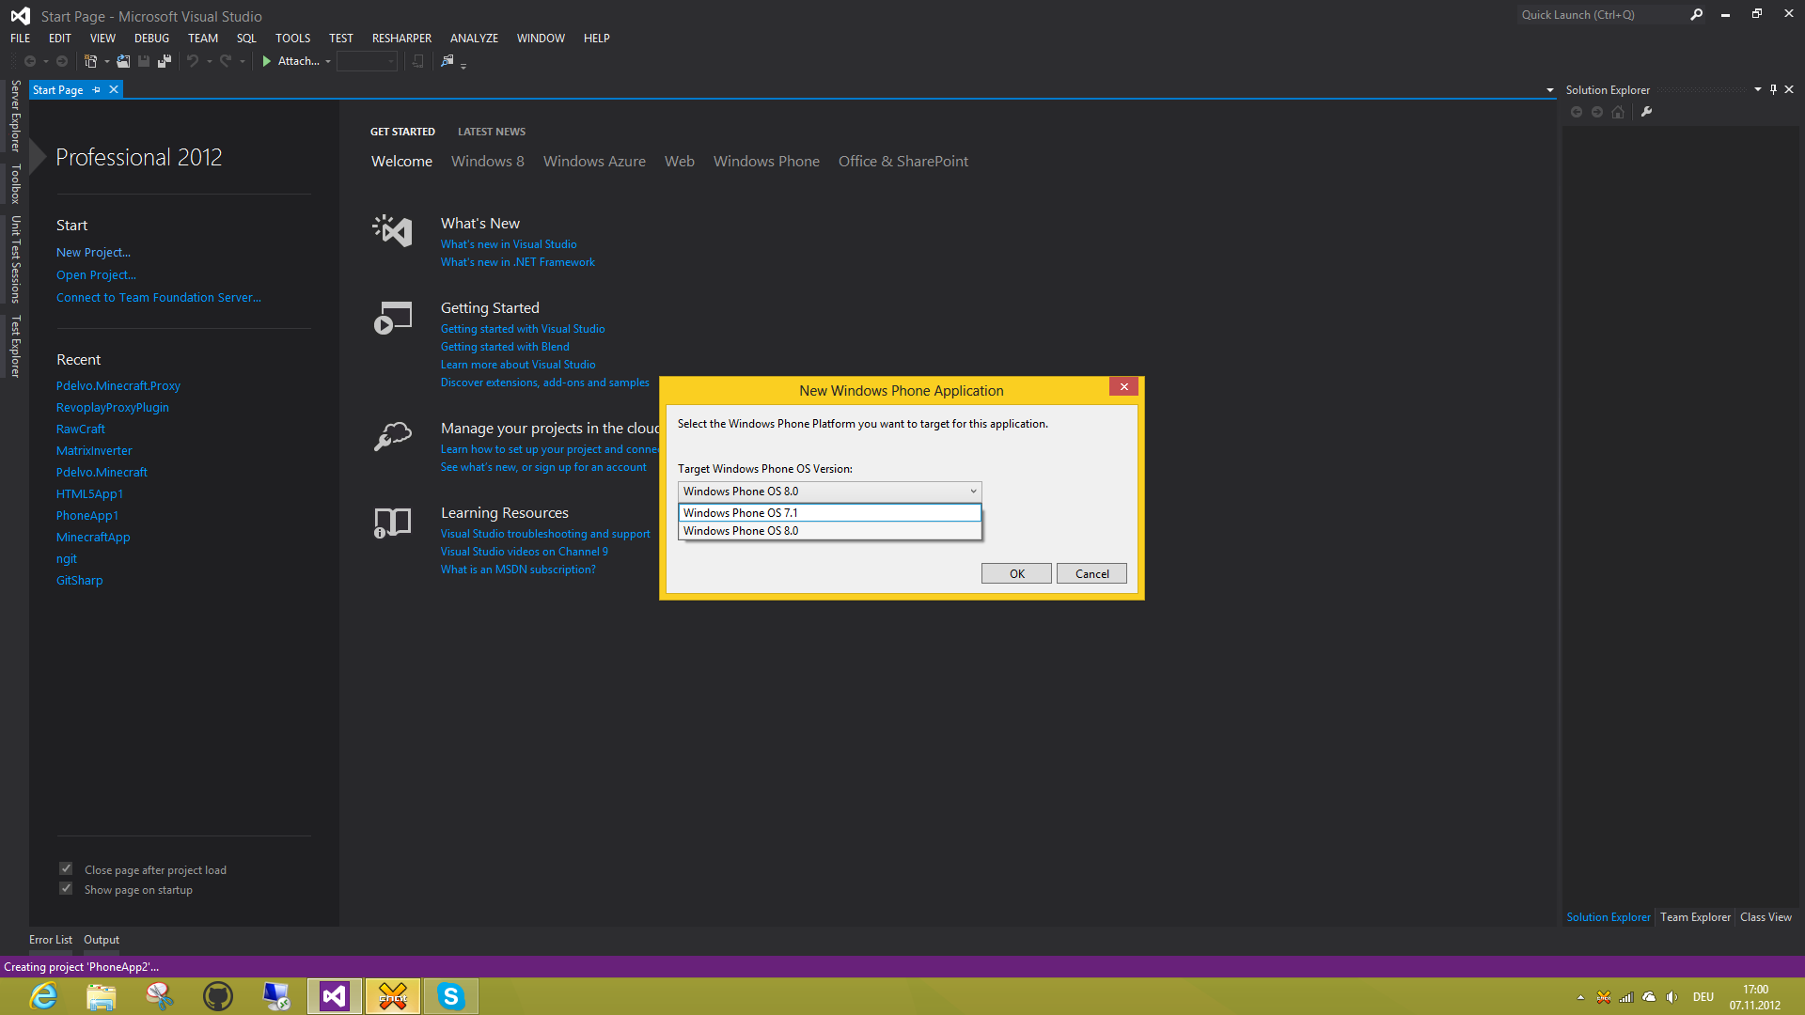Image resolution: width=1805 pixels, height=1015 pixels.
Task: Switch to the Class View tab
Action: (1766, 917)
